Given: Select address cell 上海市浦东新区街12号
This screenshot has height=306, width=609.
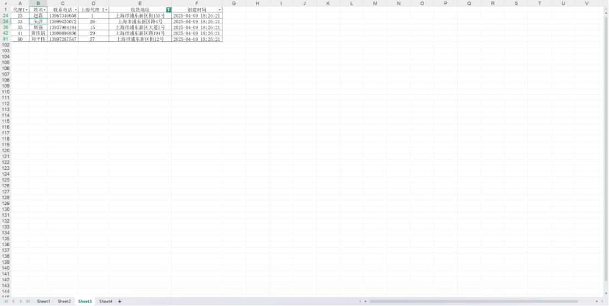Looking at the screenshot, I should coord(140,39).
